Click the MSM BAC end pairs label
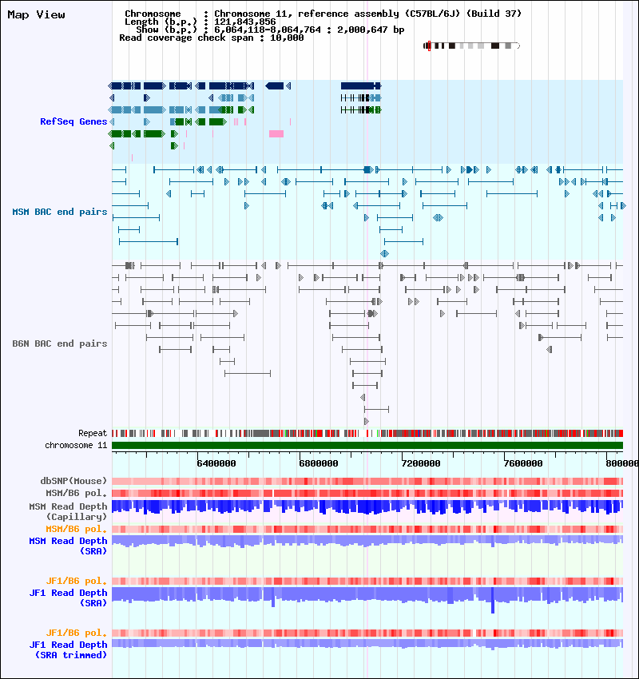 (x=60, y=212)
